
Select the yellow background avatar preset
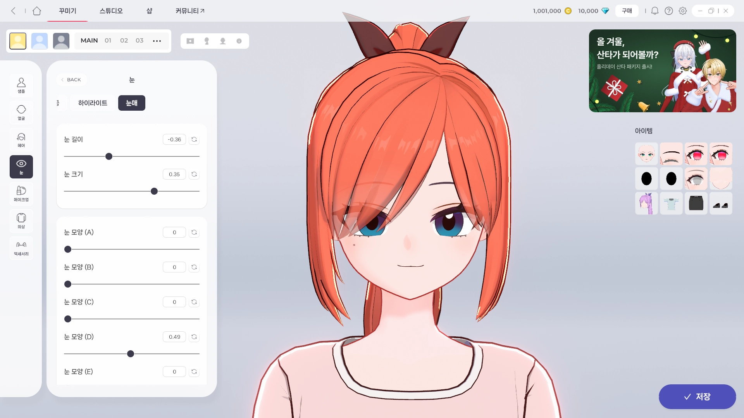(18, 41)
